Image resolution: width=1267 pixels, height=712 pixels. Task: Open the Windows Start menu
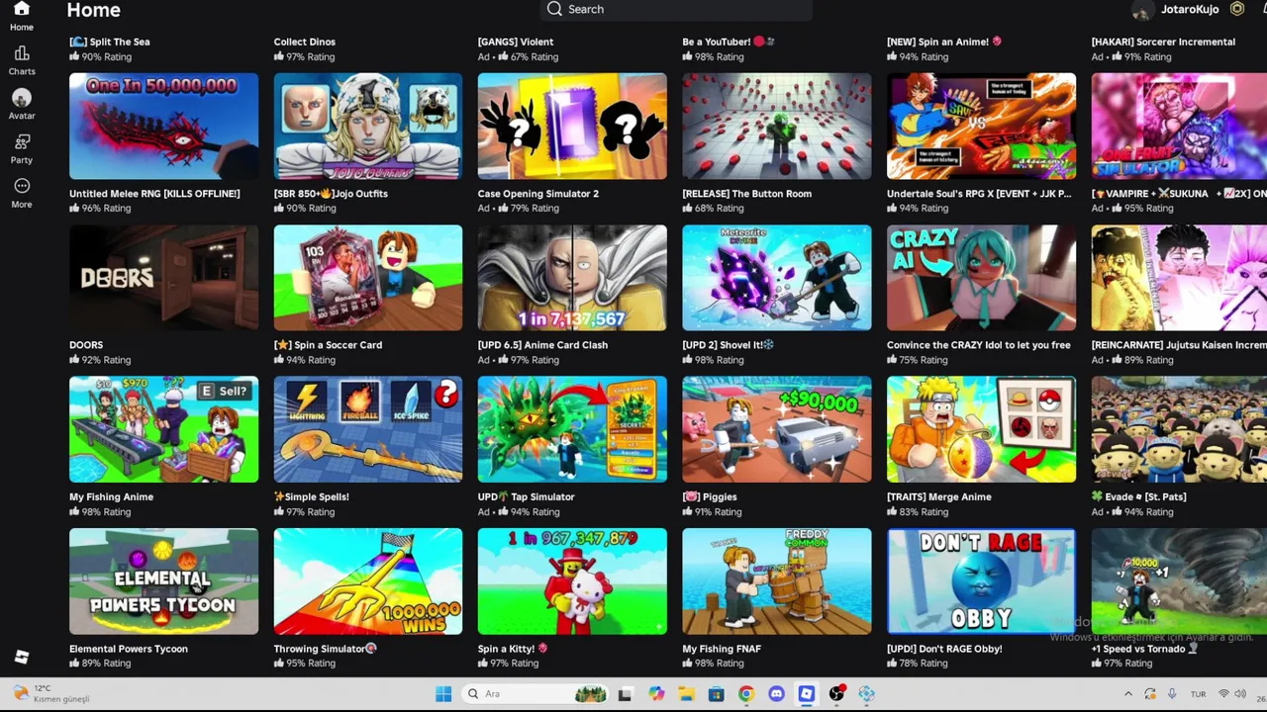click(443, 694)
